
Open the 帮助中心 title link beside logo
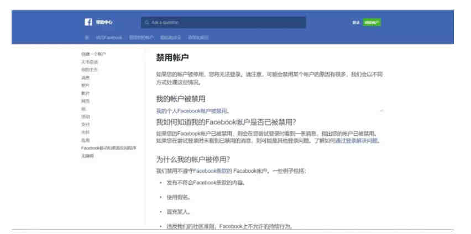[104, 23]
